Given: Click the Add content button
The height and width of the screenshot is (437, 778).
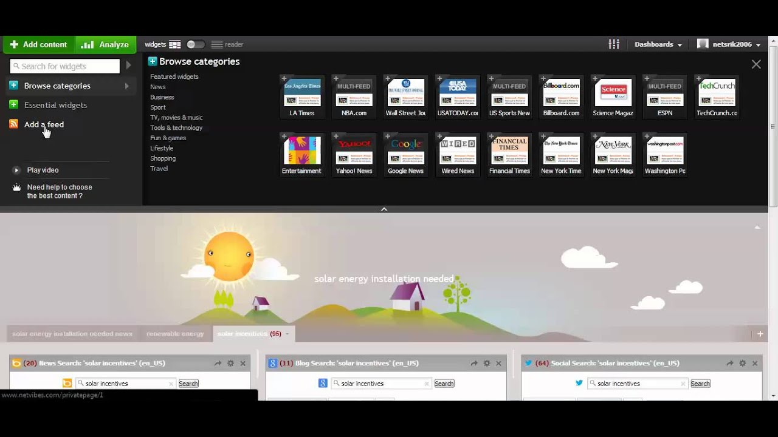Looking at the screenshot, I should (39, 44).
